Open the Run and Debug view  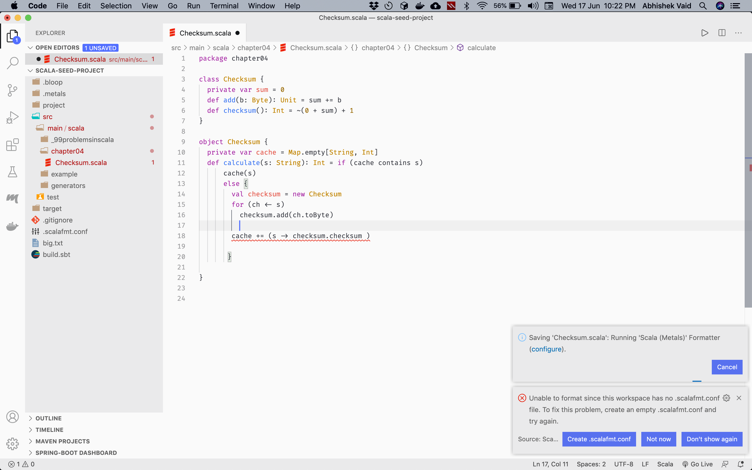tap(13, 117)
